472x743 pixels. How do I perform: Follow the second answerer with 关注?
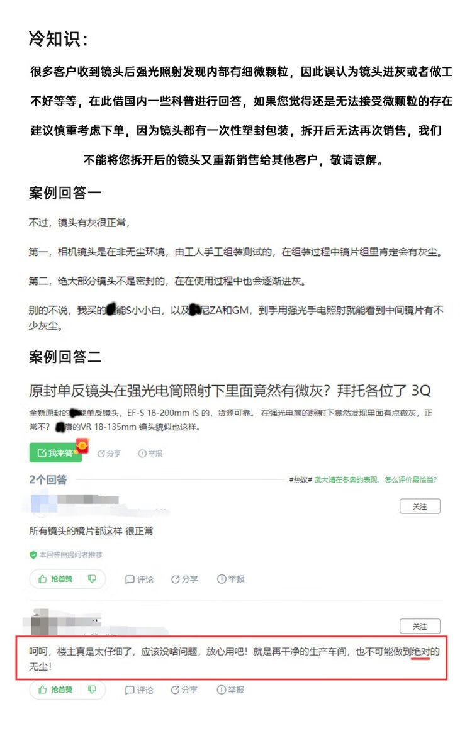420,627
